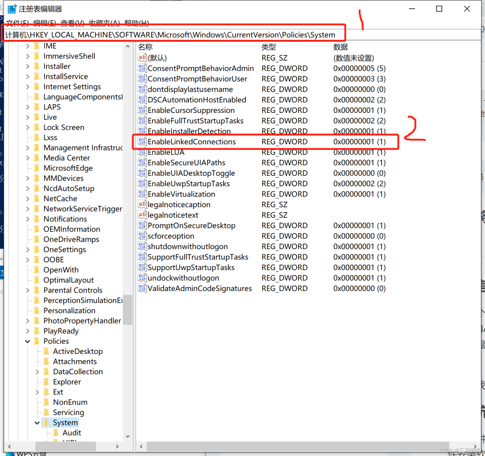Click the ConsentPromptBehaviorUser value icon
The image size is (485, 456).
(x=142, y=79)
